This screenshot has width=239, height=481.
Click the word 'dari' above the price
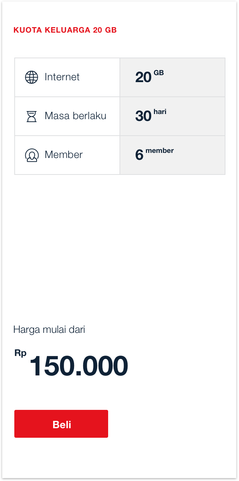[77, 330]
